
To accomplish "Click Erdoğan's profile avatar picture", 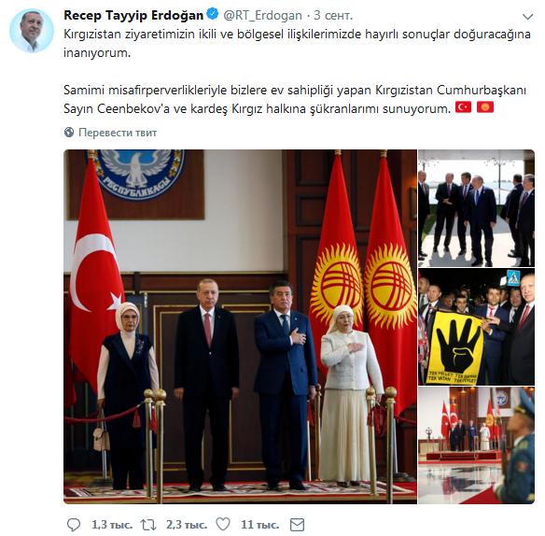I will 32,31.
